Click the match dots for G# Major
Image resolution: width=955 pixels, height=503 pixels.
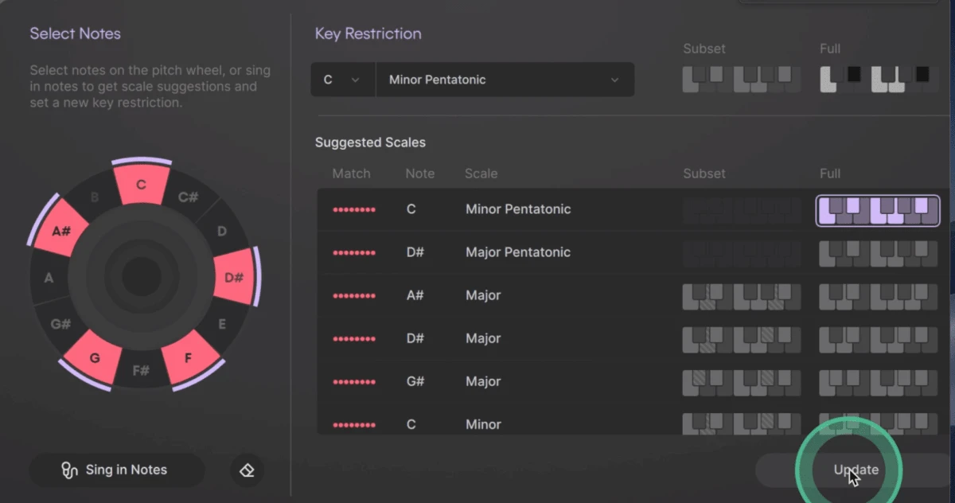click(x=353, y=382)
